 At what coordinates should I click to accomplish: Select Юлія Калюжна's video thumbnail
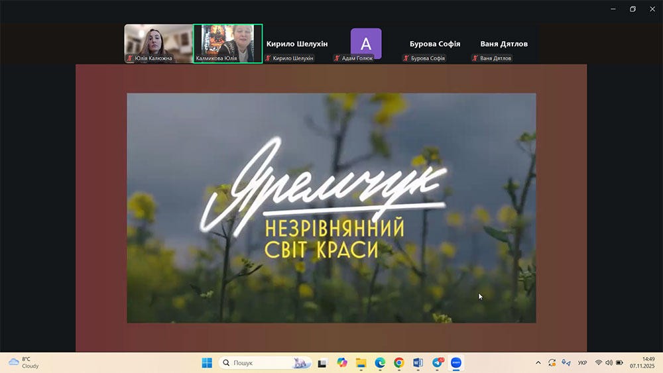[x=158, y=43]
